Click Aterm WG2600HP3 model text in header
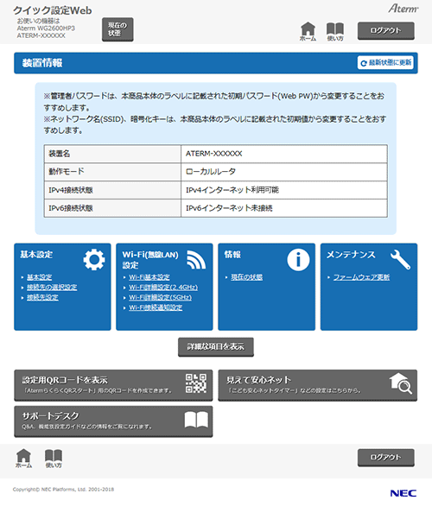The width and height of the screenshot is (432, 513). coord(46,28)
